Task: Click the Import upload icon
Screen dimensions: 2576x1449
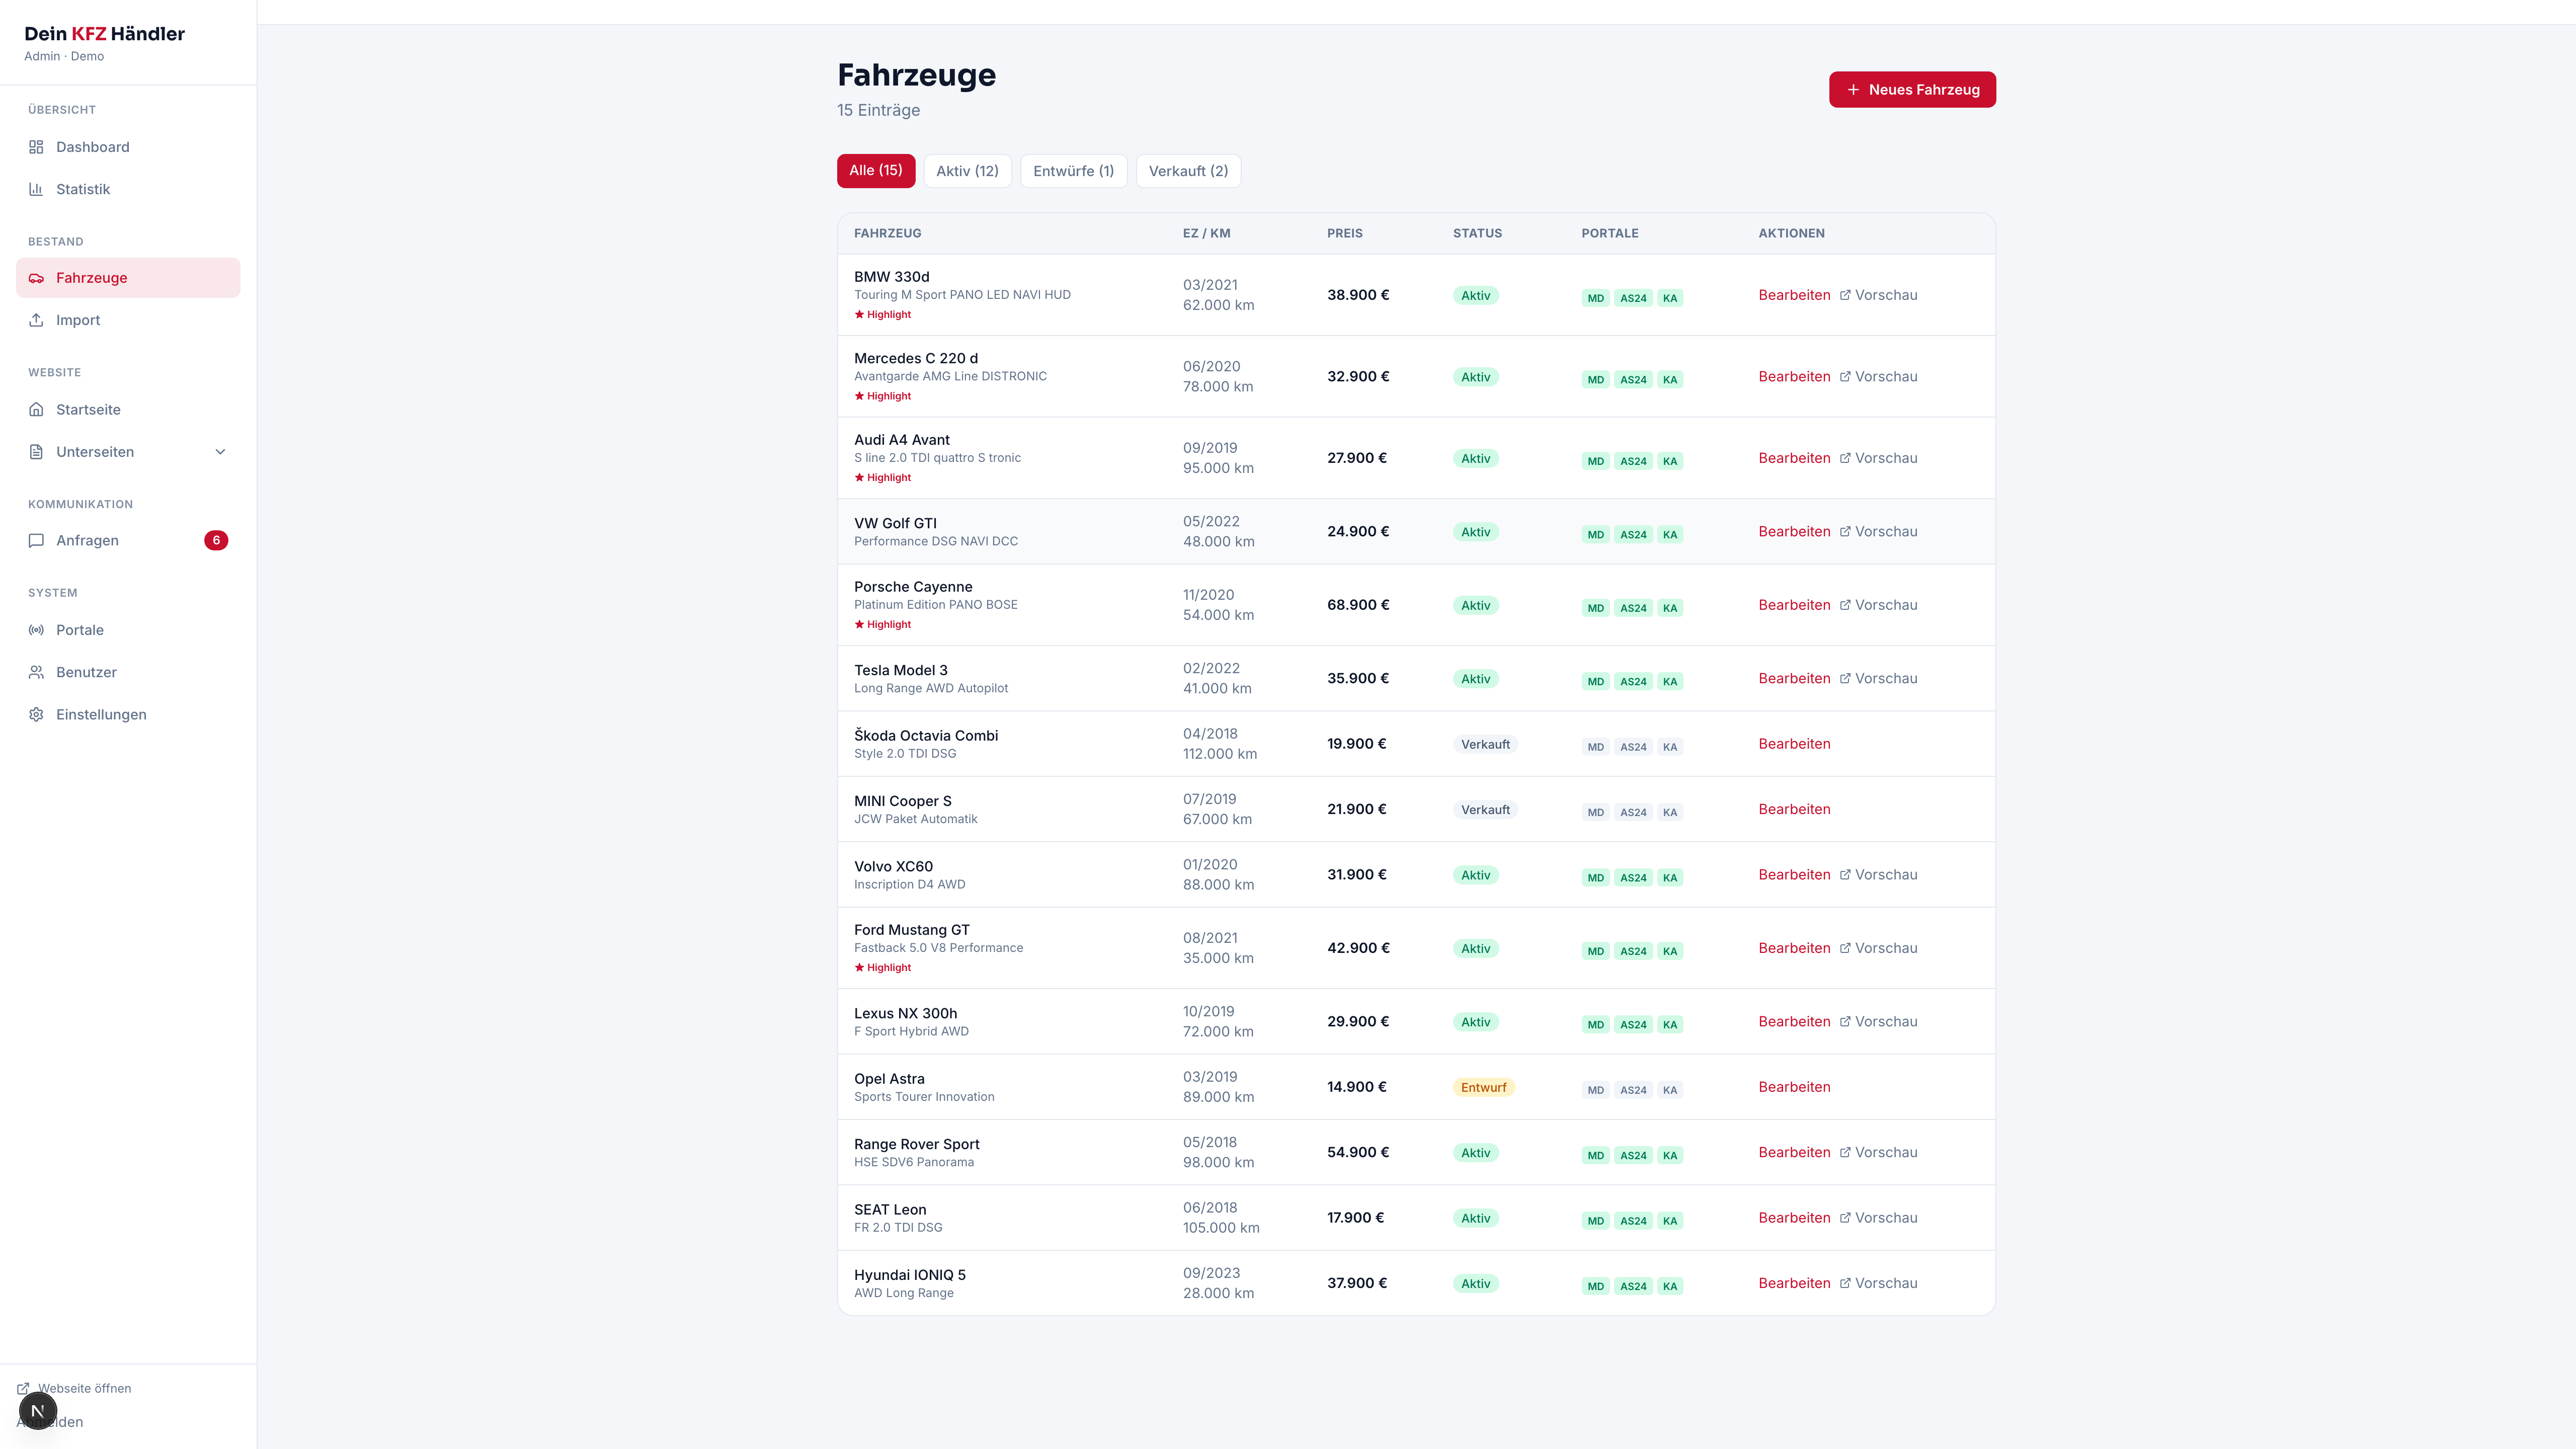Action: coord(36,320)
